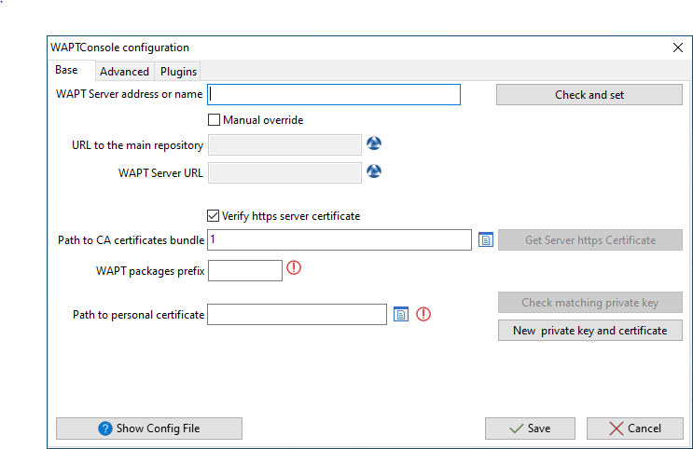Focus Path to personal certificate field

297,314
